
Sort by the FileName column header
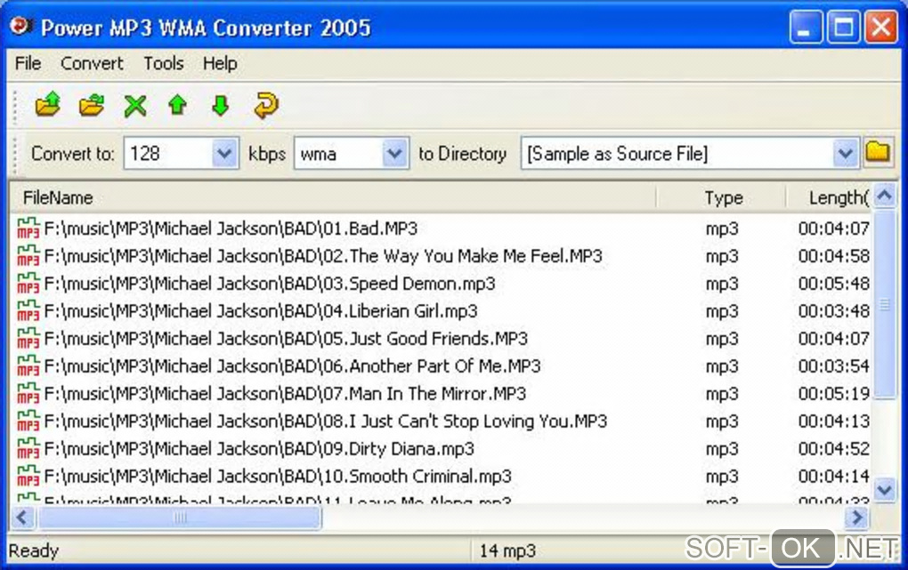[333, 198]
